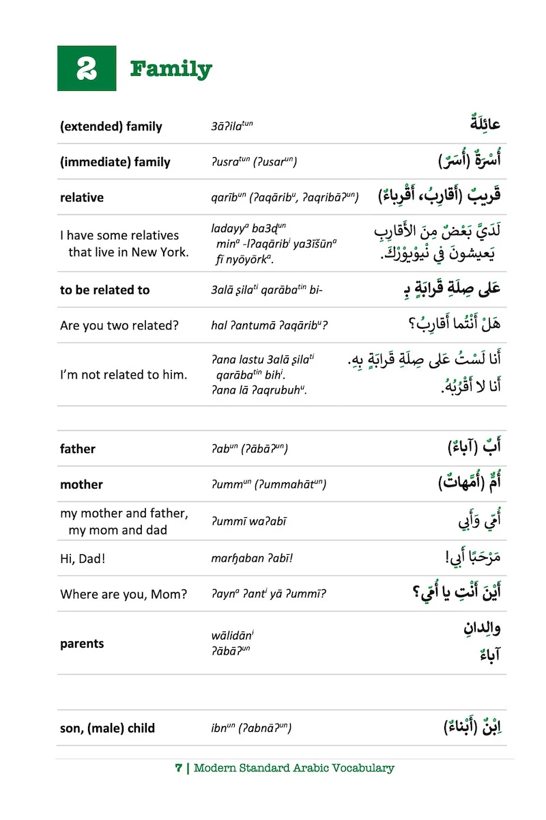The image size is (546, 820).
Task: Click the 'to be related to' entry
Action: point(104,290)
